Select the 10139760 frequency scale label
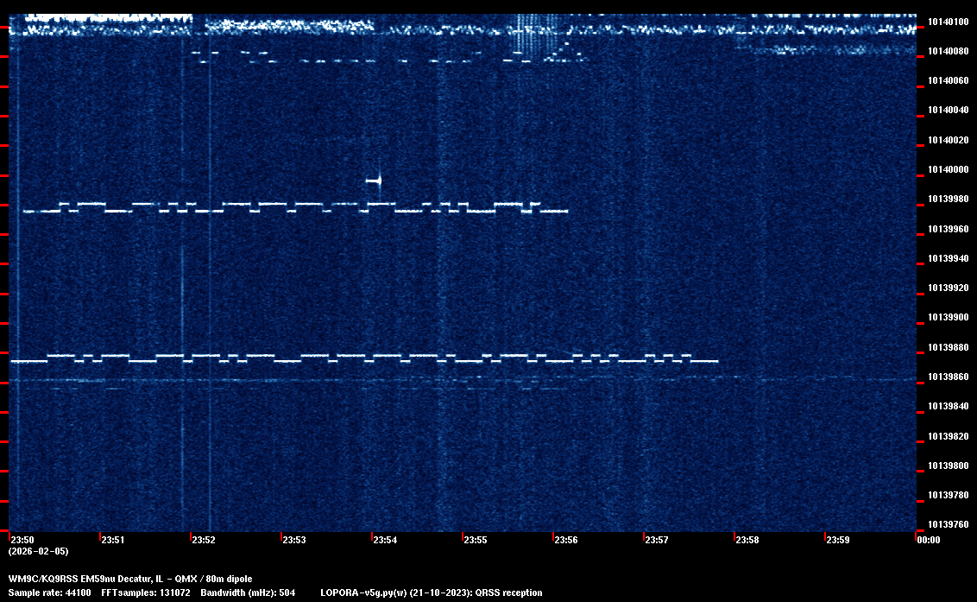Screen dimensions: 977x602 [x=947, y=524]
